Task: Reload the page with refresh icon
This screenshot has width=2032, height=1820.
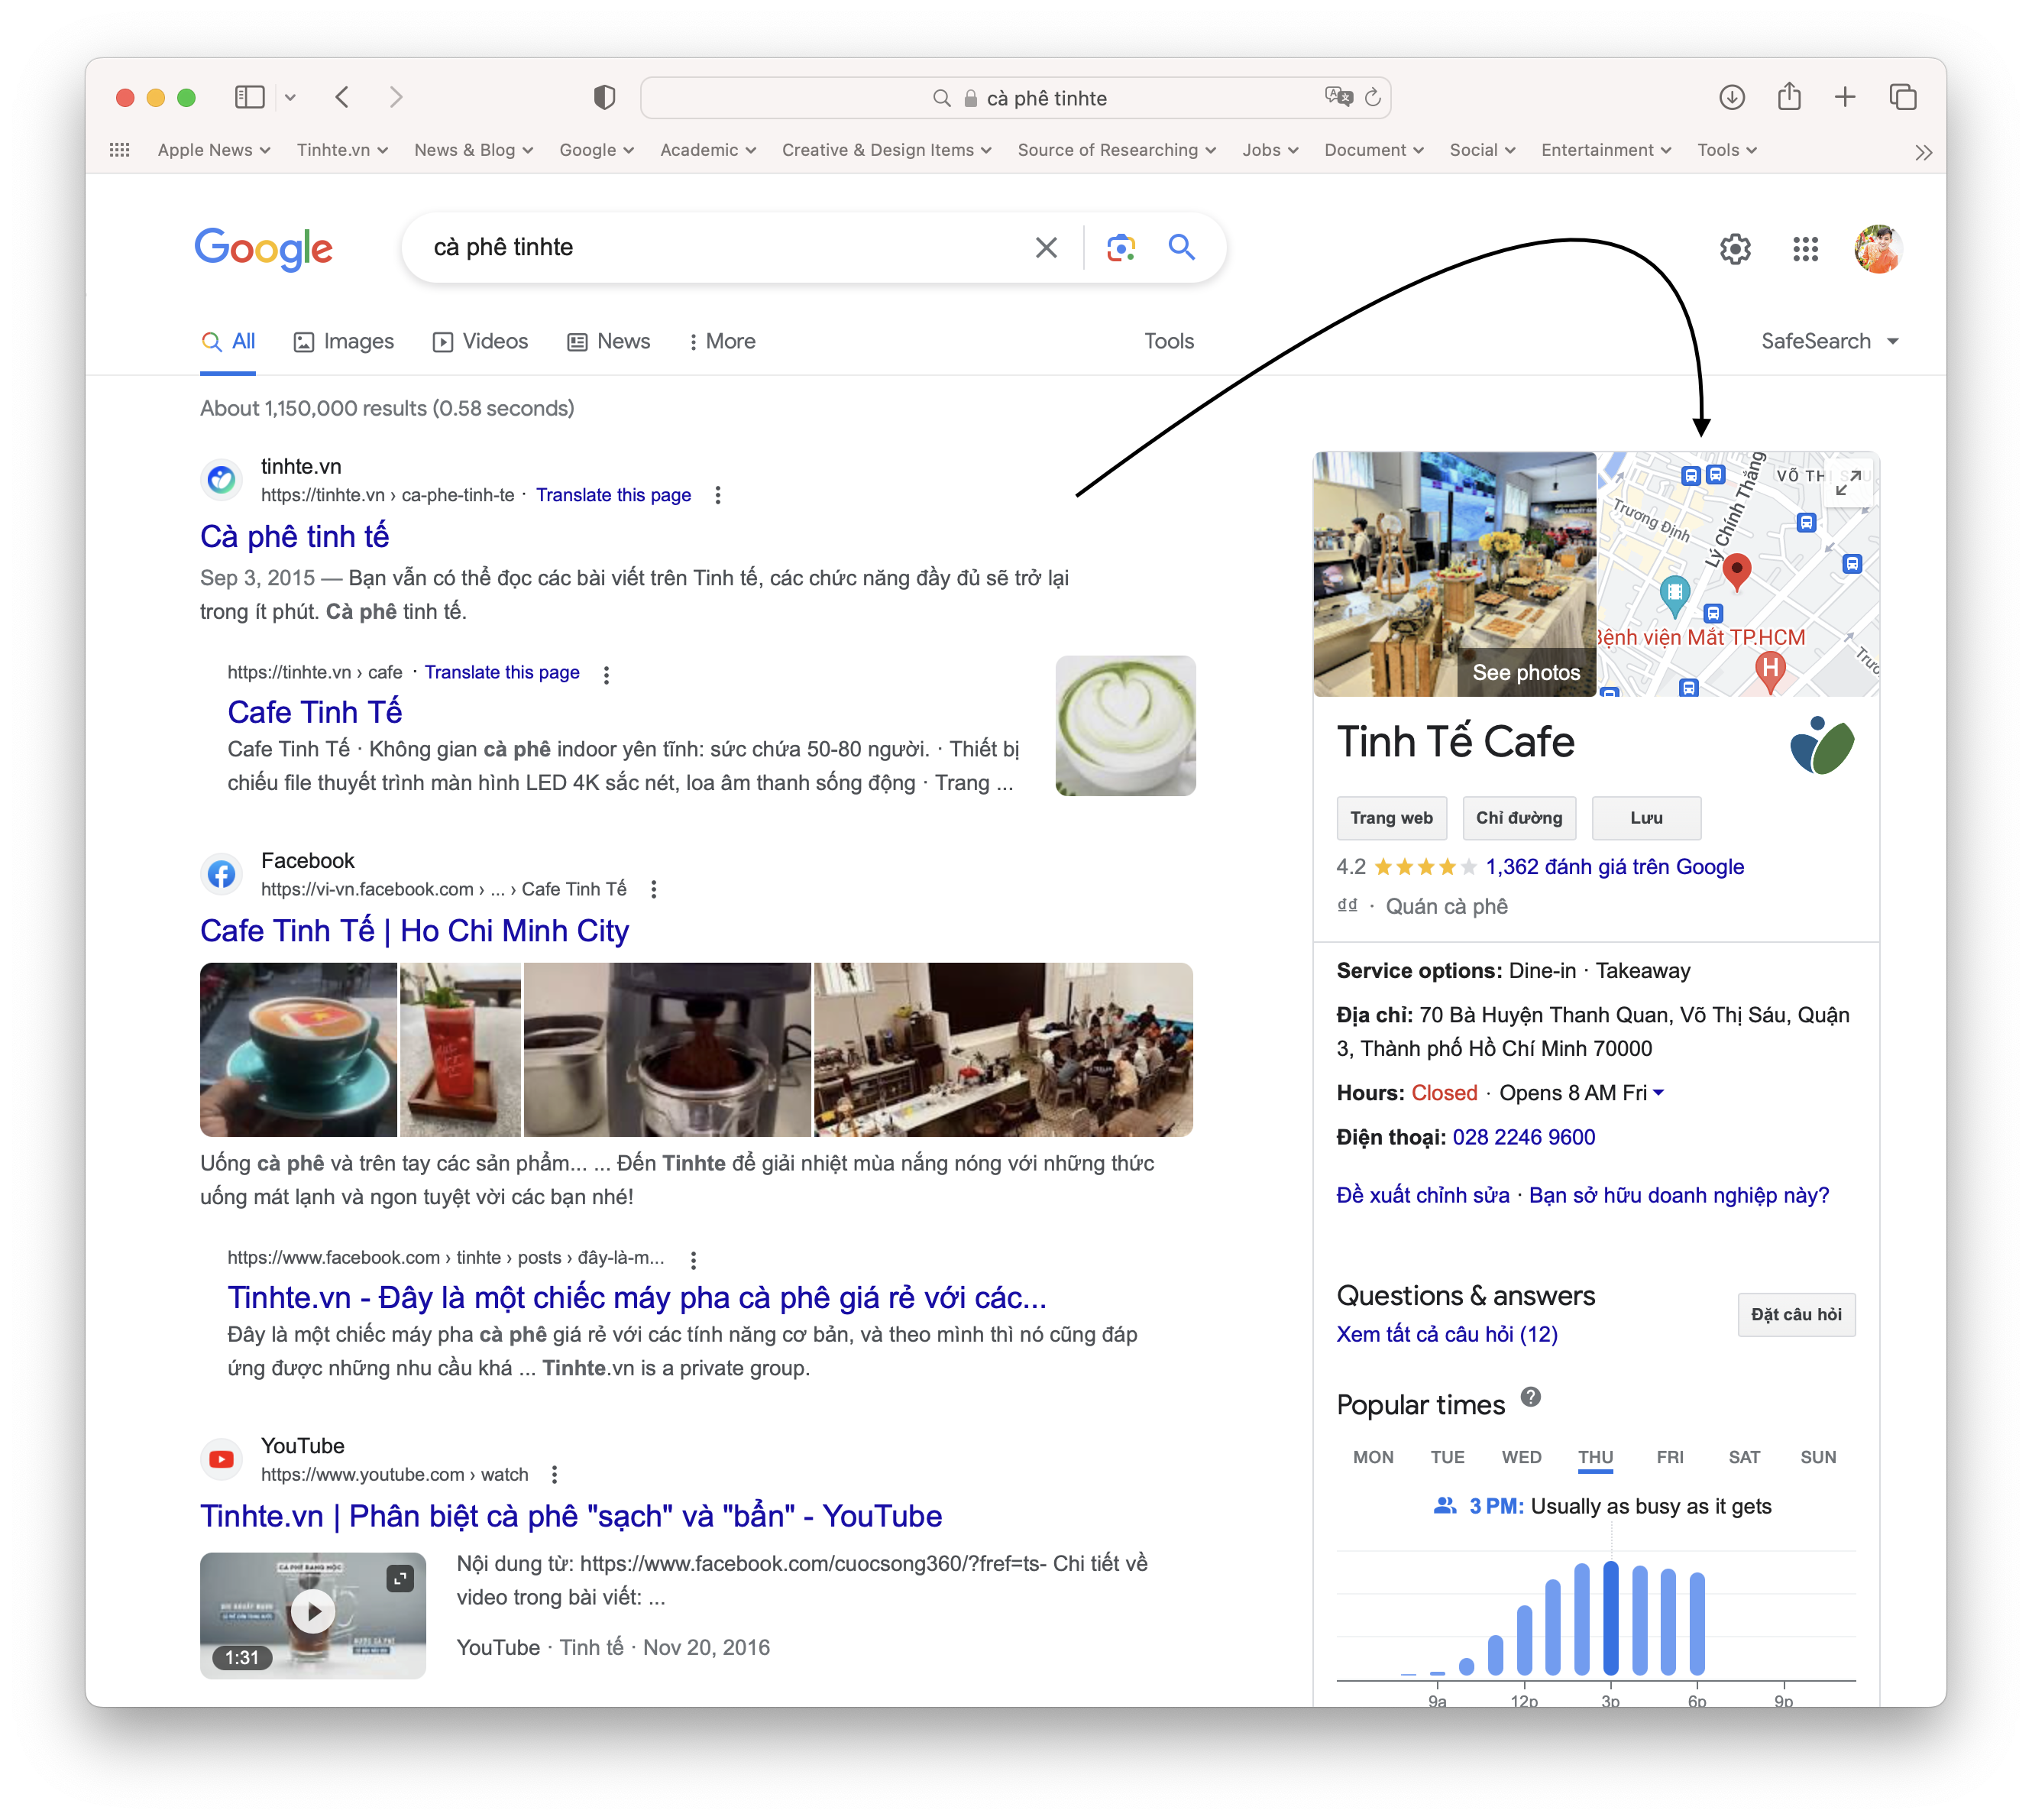Action: click(1373, 97)
